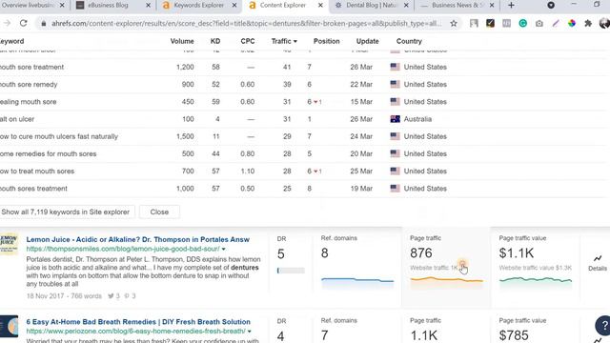The width and height of the screenshot is (610, 343).
Task: Open the 6 Easy At-Home Bad Breath Remedies link
Action: 138,322
